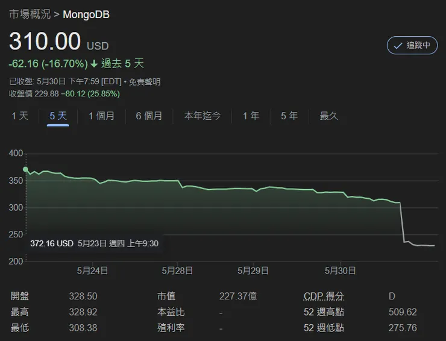Click the 5月29日 axis label
Viewport: 446px width, 341px height.
[x=253, y=271]
